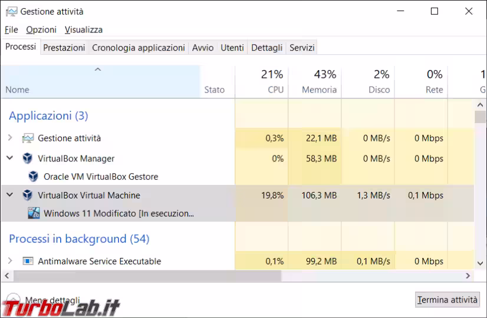The width and height of the screenshot is (487, 318).
Task: Click the Windows 11 Modificato VM icon
Action: (x=34, y=213)
